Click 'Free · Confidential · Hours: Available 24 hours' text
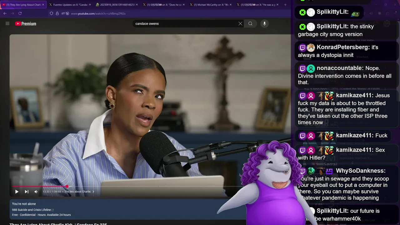 [41, 215]
